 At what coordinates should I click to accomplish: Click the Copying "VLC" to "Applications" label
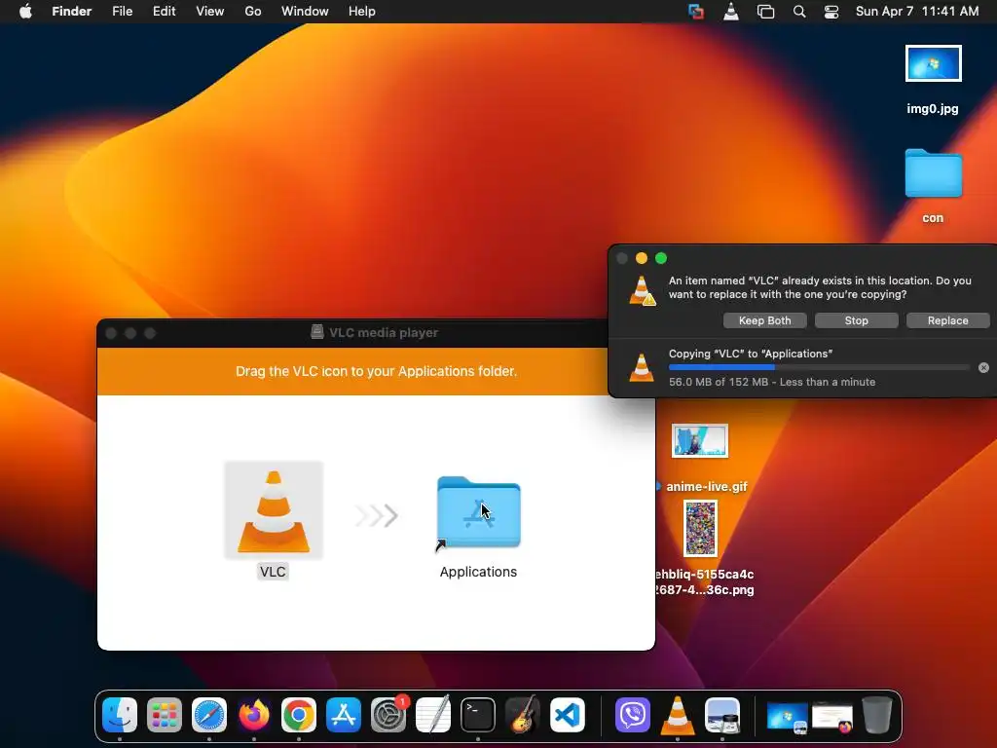pyautogui.click(x=751, y=354)
